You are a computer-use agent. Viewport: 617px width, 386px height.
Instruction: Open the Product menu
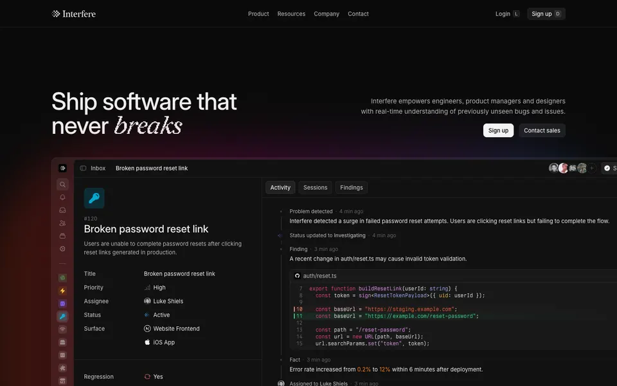click(258, 14)
